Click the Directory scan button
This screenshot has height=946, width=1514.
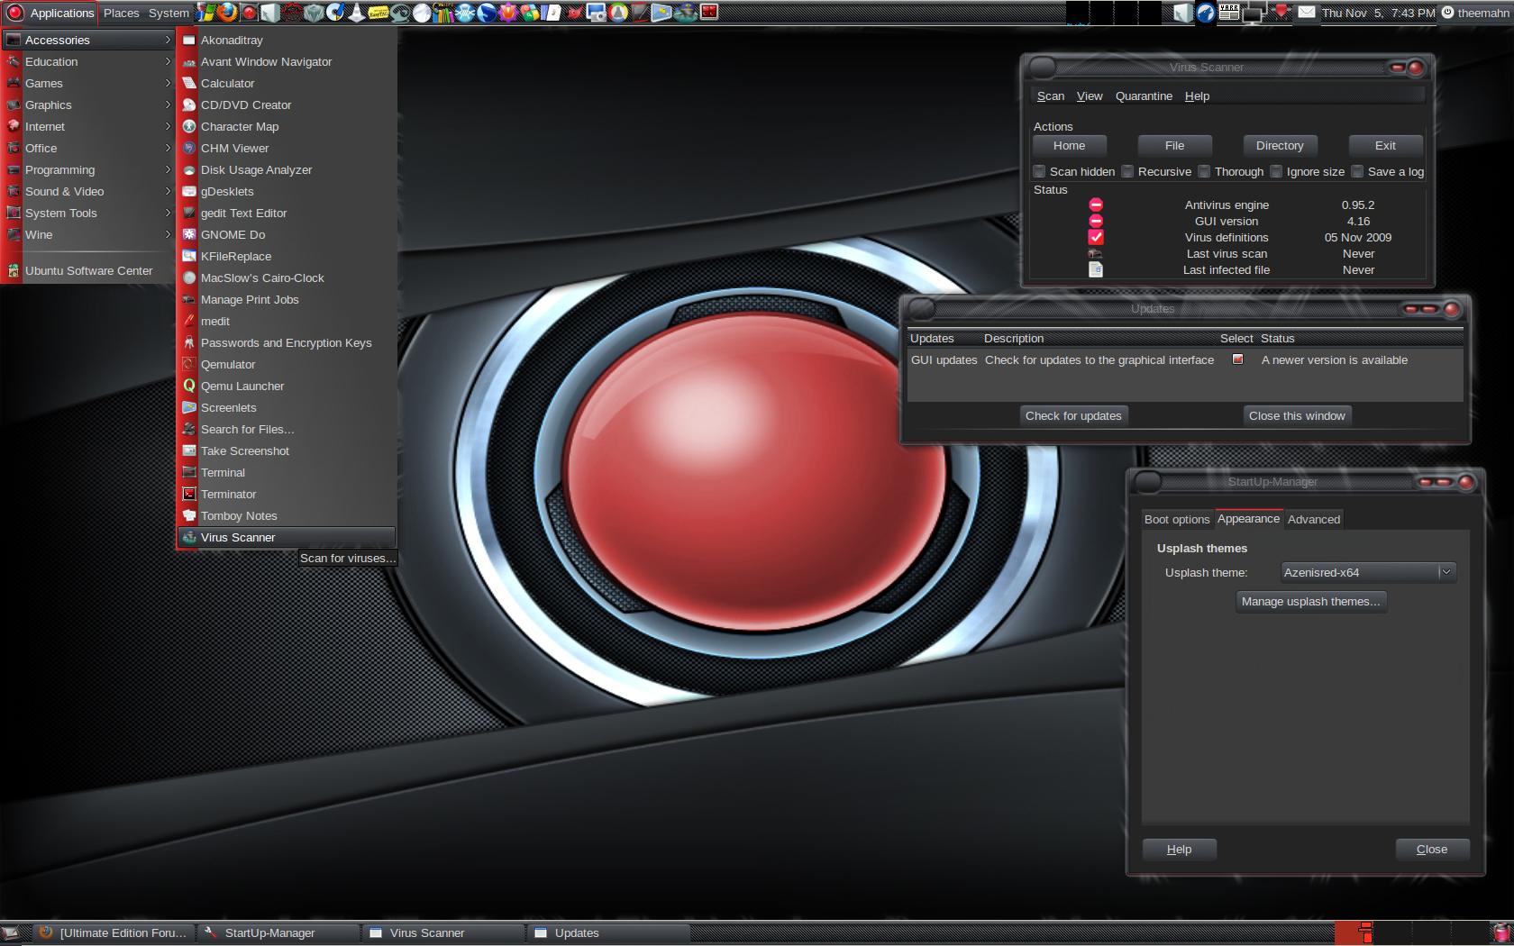(1280, 146)
